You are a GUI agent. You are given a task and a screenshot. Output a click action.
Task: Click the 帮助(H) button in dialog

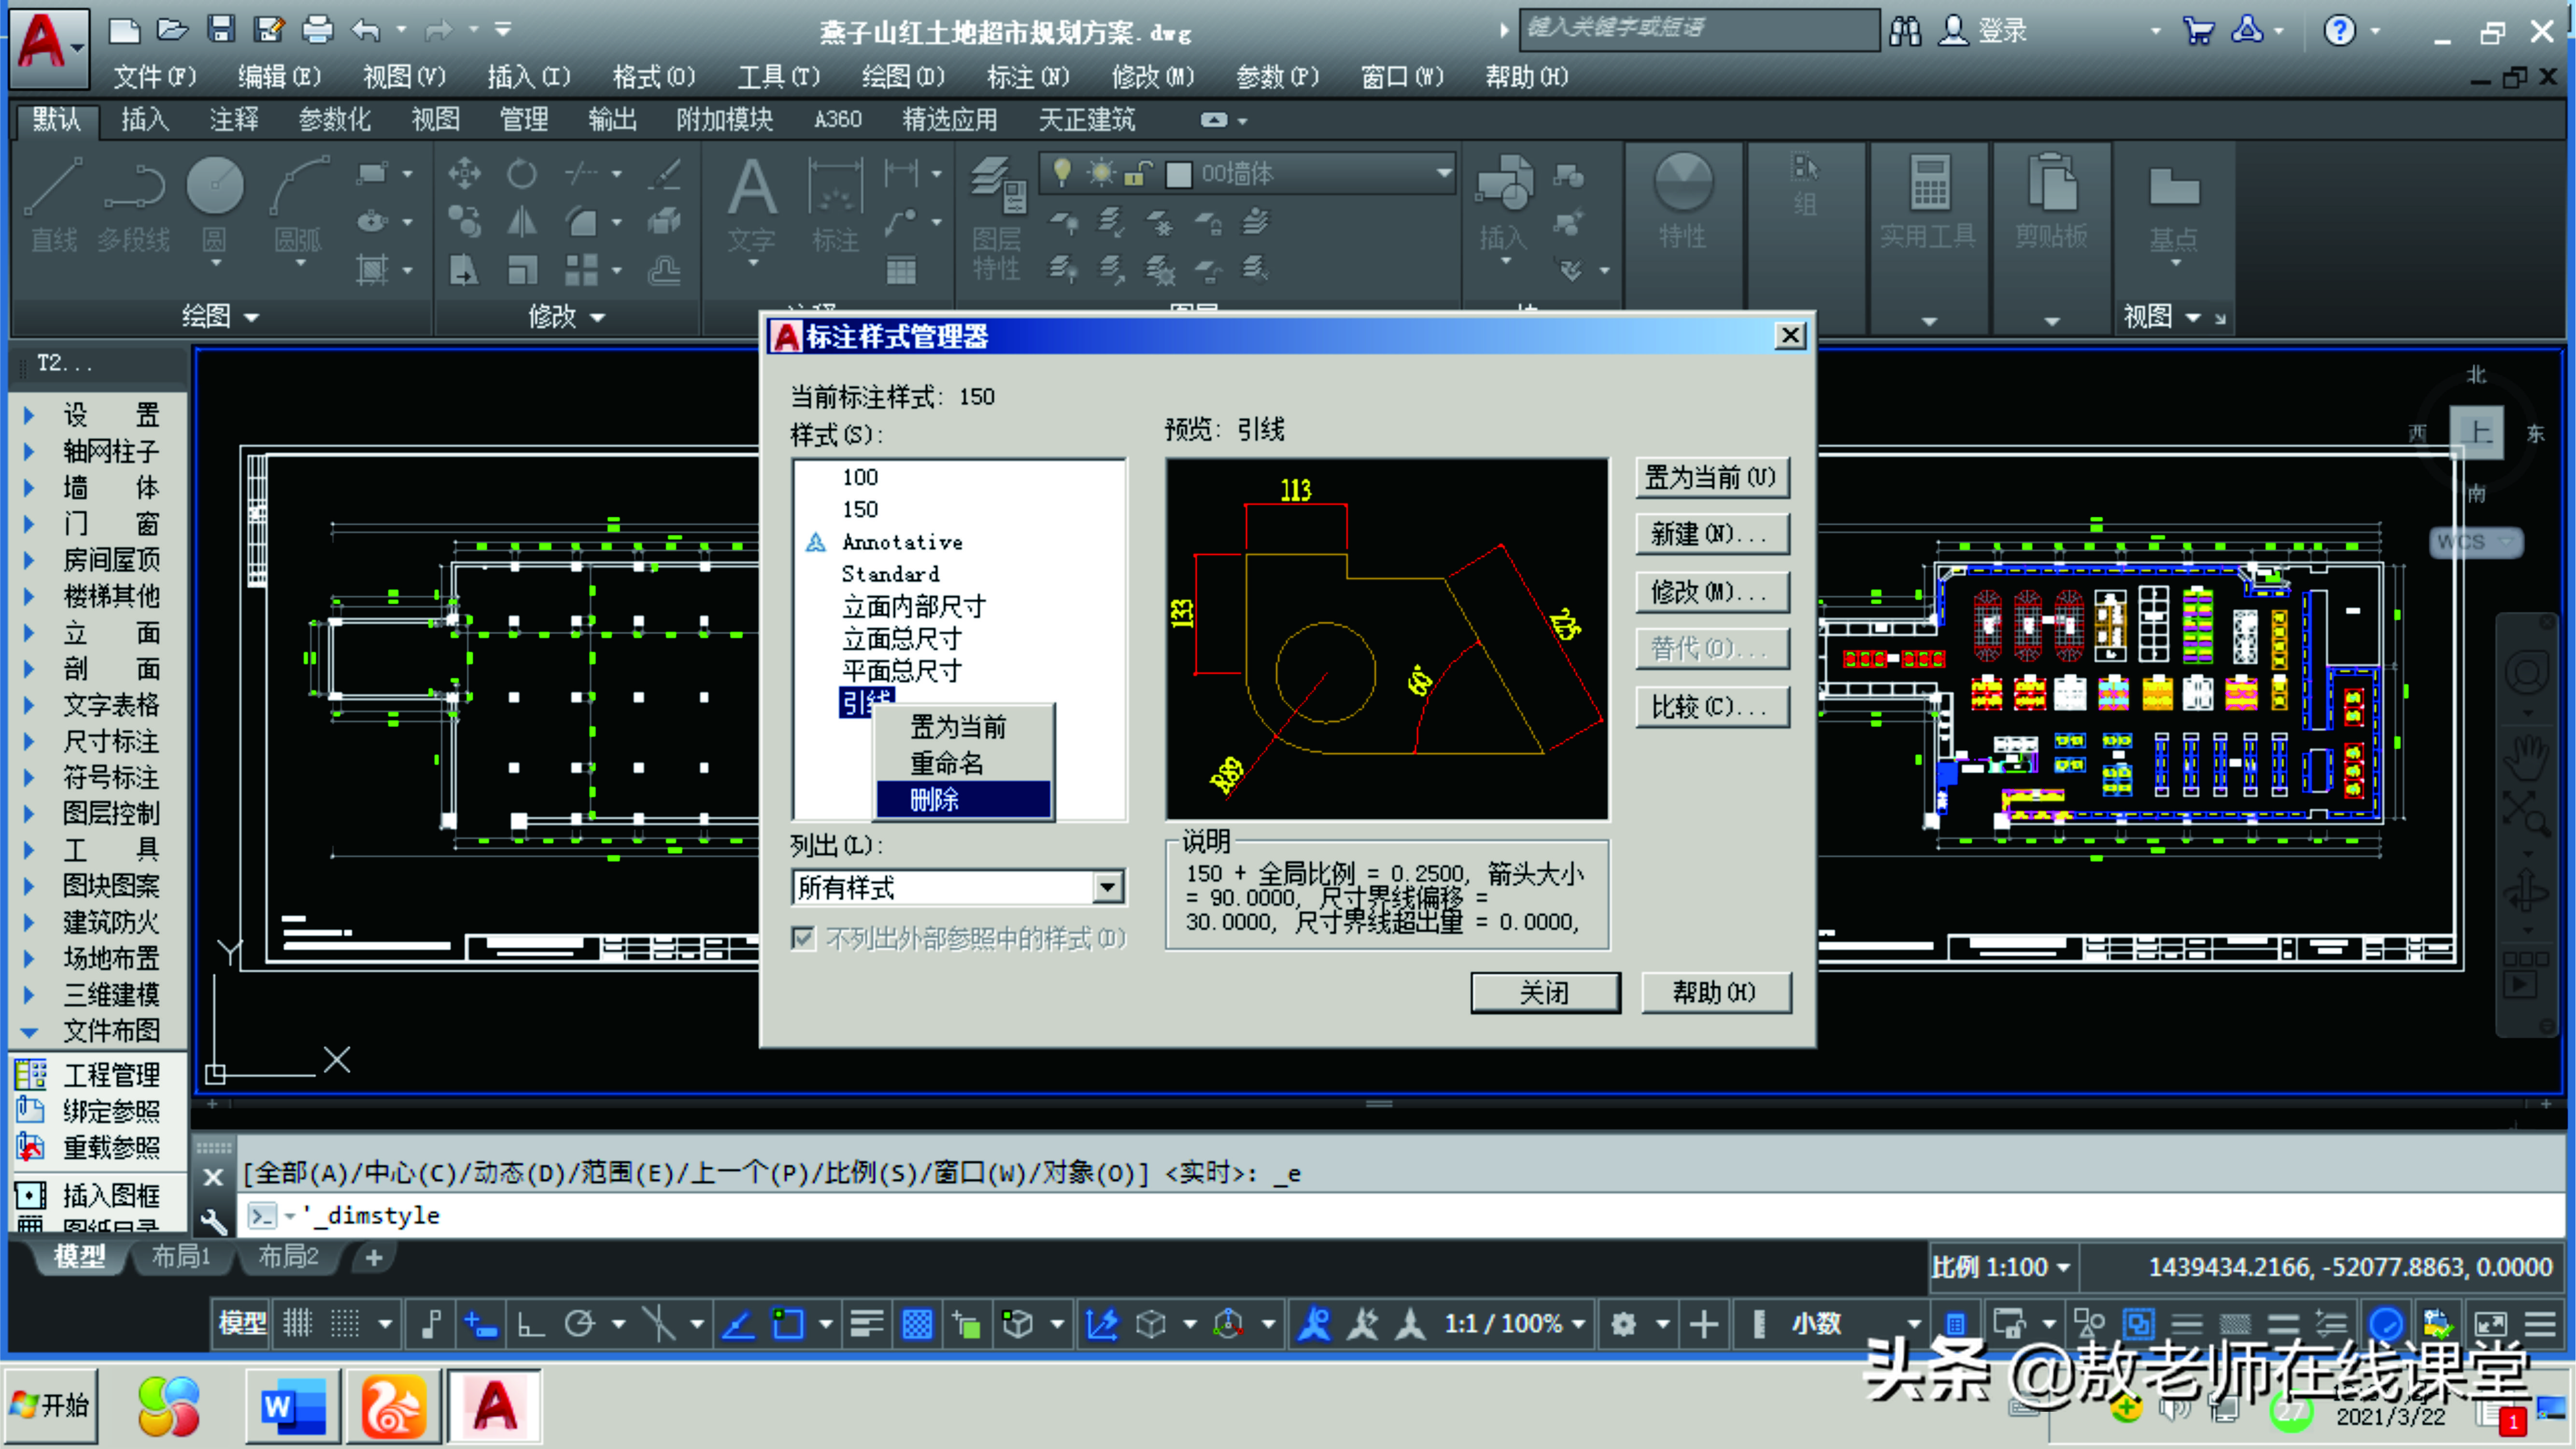1715,993
